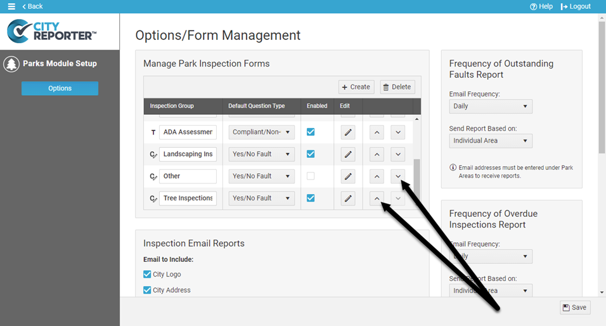Viewport: 606px width, 326px height.
Task: Open the Help link
Action: tap(541, 6)
